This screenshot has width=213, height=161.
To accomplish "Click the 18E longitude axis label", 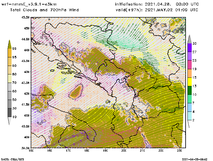I will coord(87,151).
